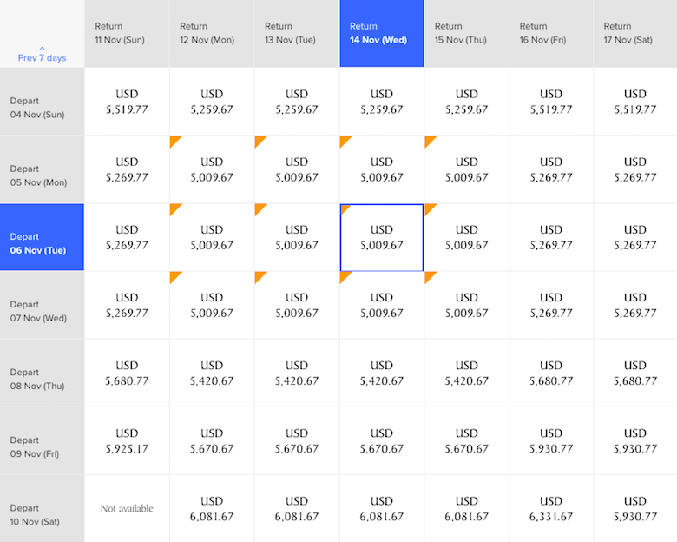Open the Prev 7 days link
The image size is (677, 542).
42,57
